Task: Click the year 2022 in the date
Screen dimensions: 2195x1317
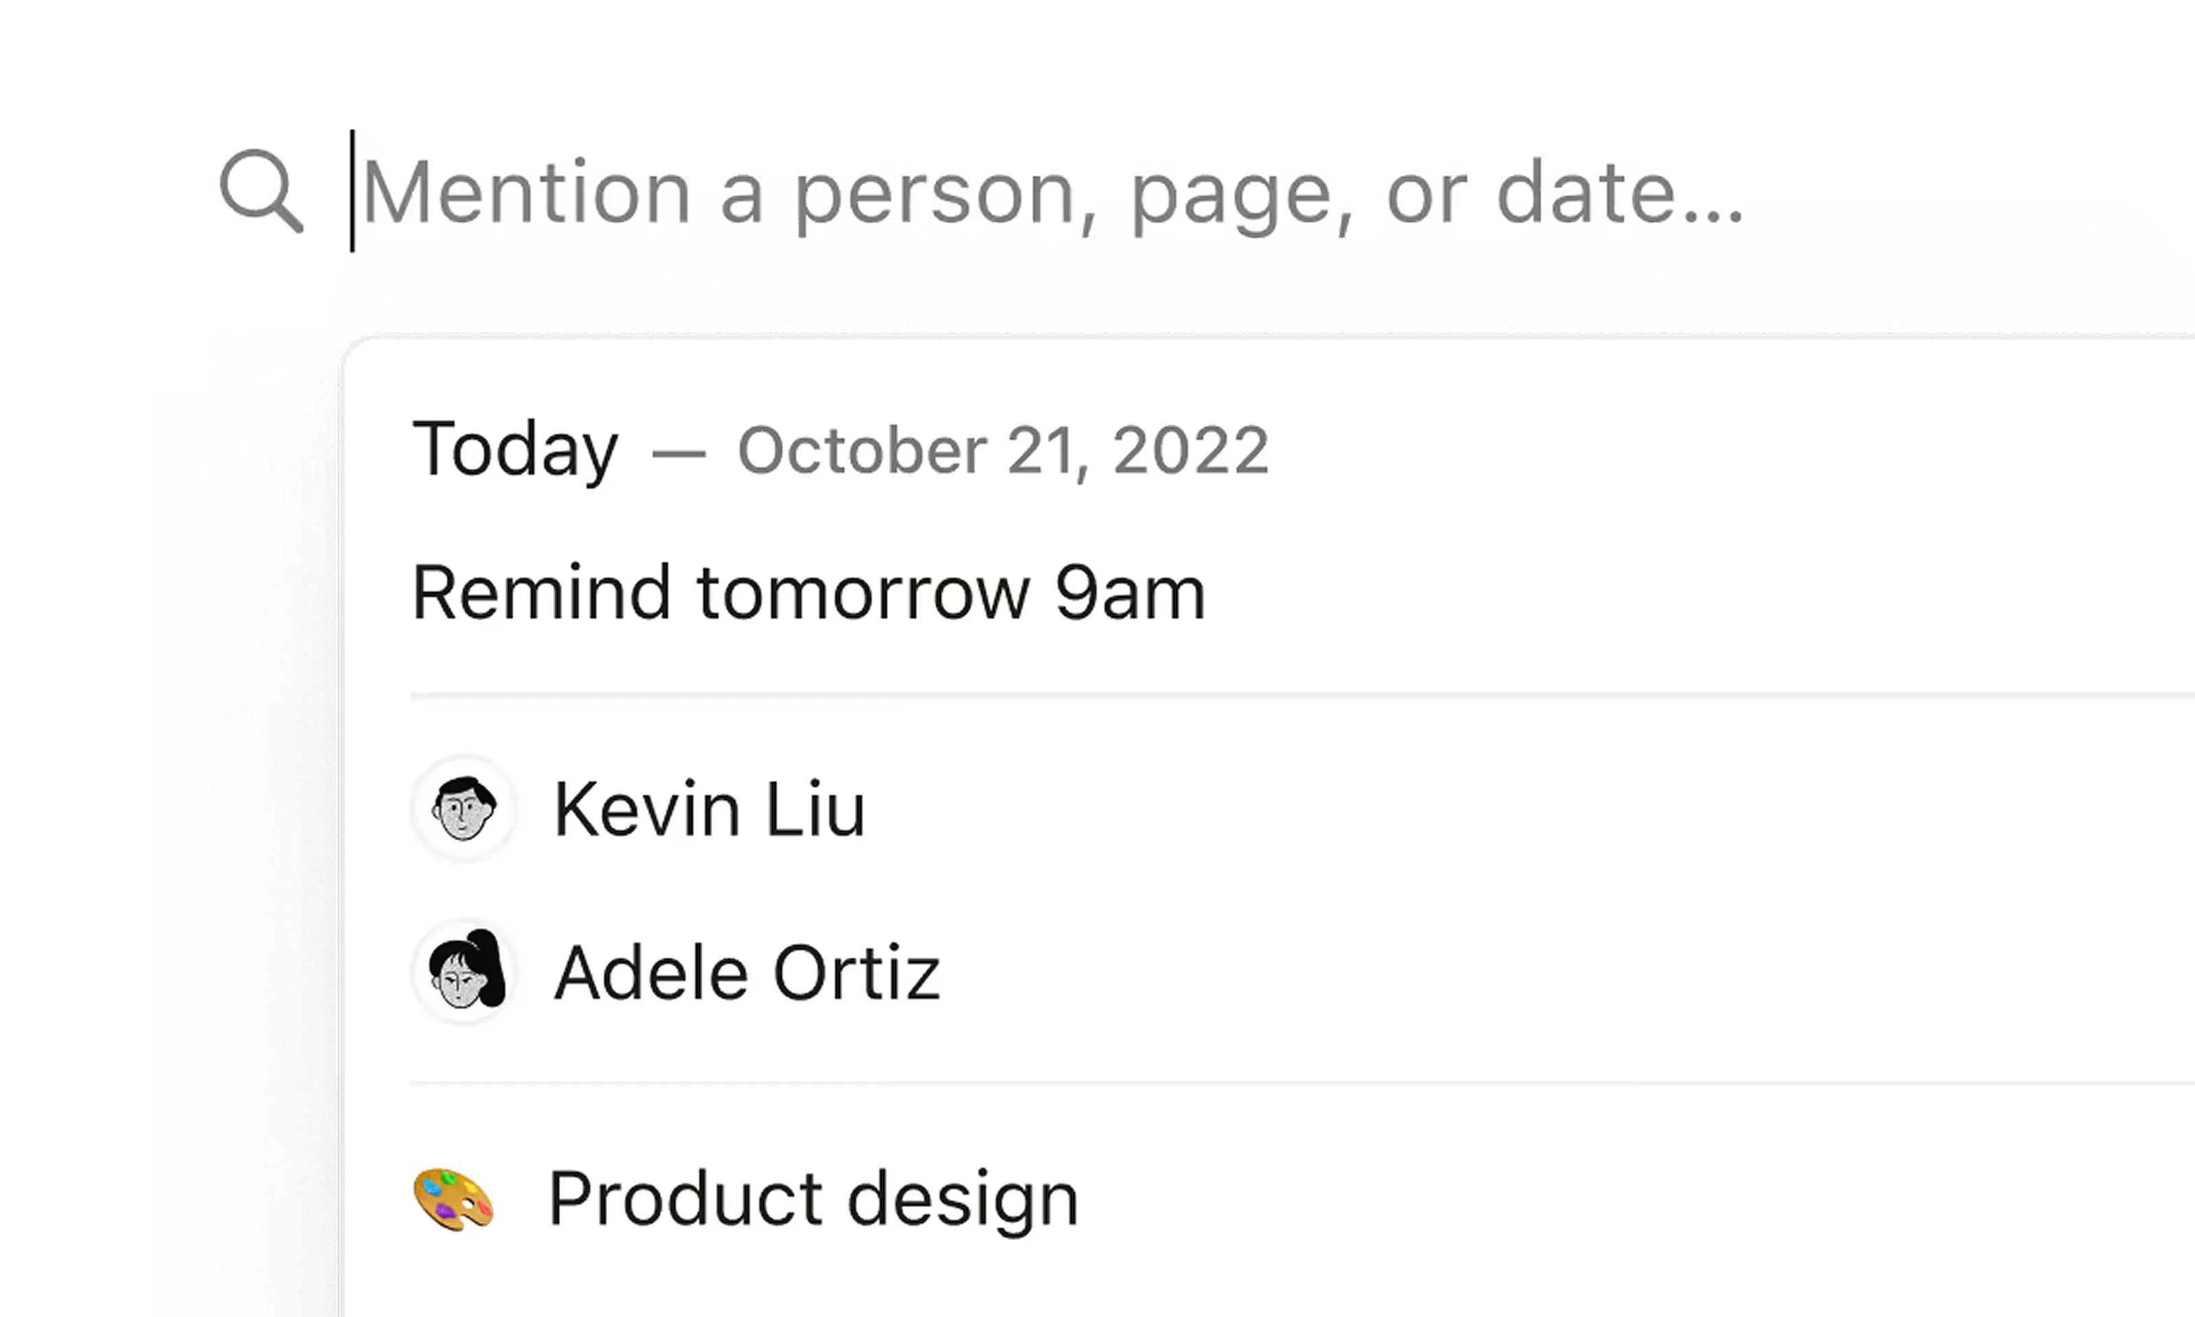Action: [x=1190, y=451]
